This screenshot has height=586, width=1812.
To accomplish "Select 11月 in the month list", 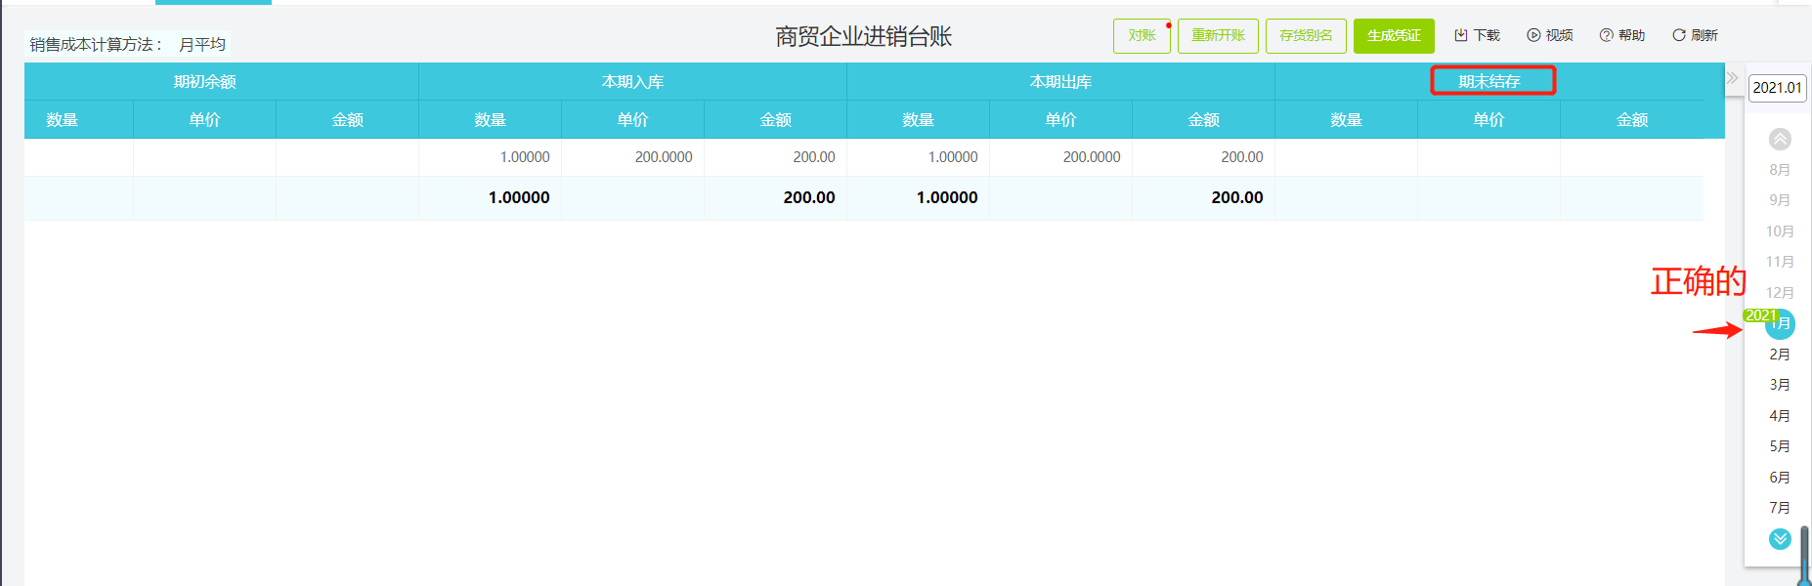I will 1780,262.
